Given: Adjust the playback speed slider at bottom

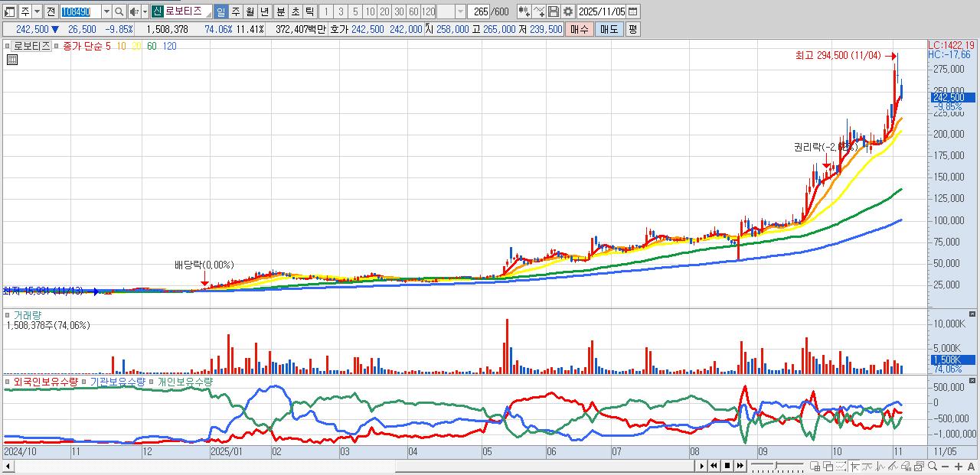Looking at the screenshot, I should [777, 466].
